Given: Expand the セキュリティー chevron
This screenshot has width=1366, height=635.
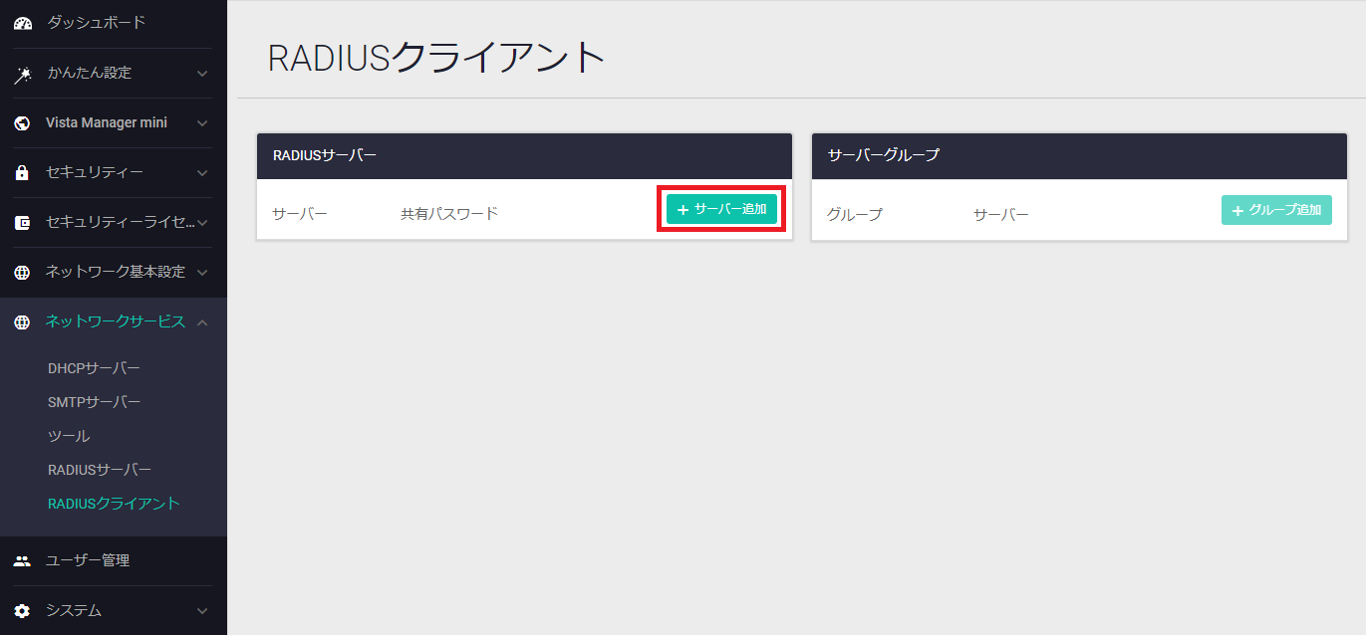Looking at the screenshot, I should pyautogui.click(x=202, y=173).
